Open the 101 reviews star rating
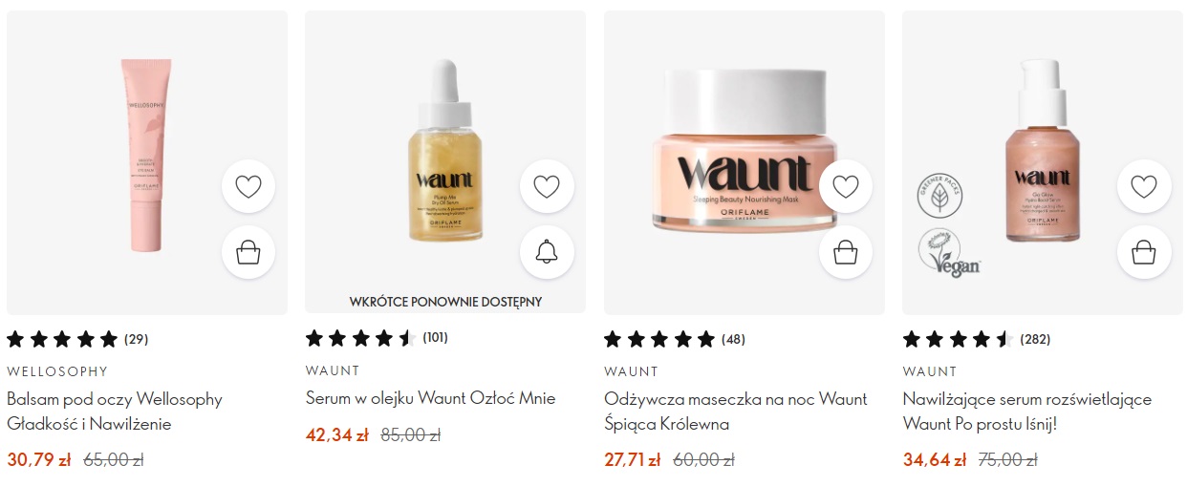 (377, 337)
